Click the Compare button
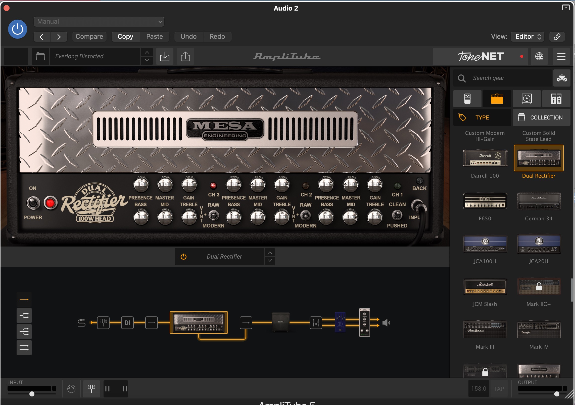The height and width of the screenshot is (405, 575). click(x=89, y=37)
